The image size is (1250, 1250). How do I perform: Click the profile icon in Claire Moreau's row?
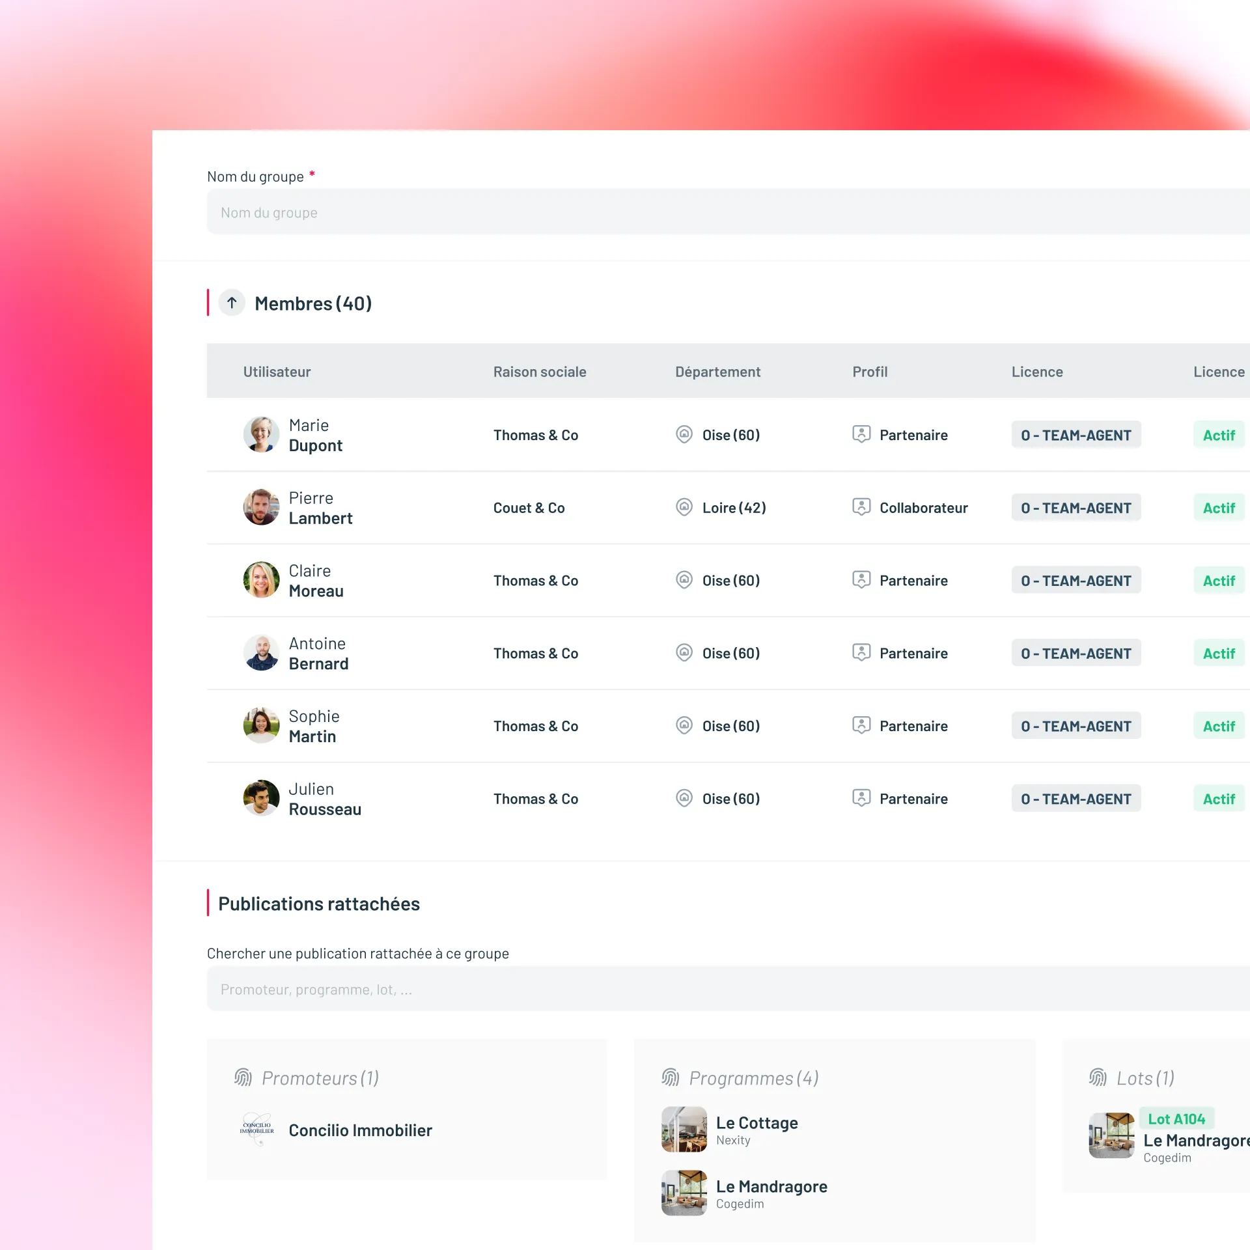[861, 580]
